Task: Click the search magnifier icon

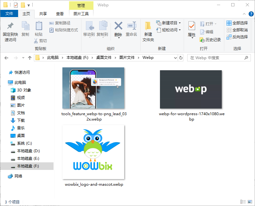Action: point(246,58)
